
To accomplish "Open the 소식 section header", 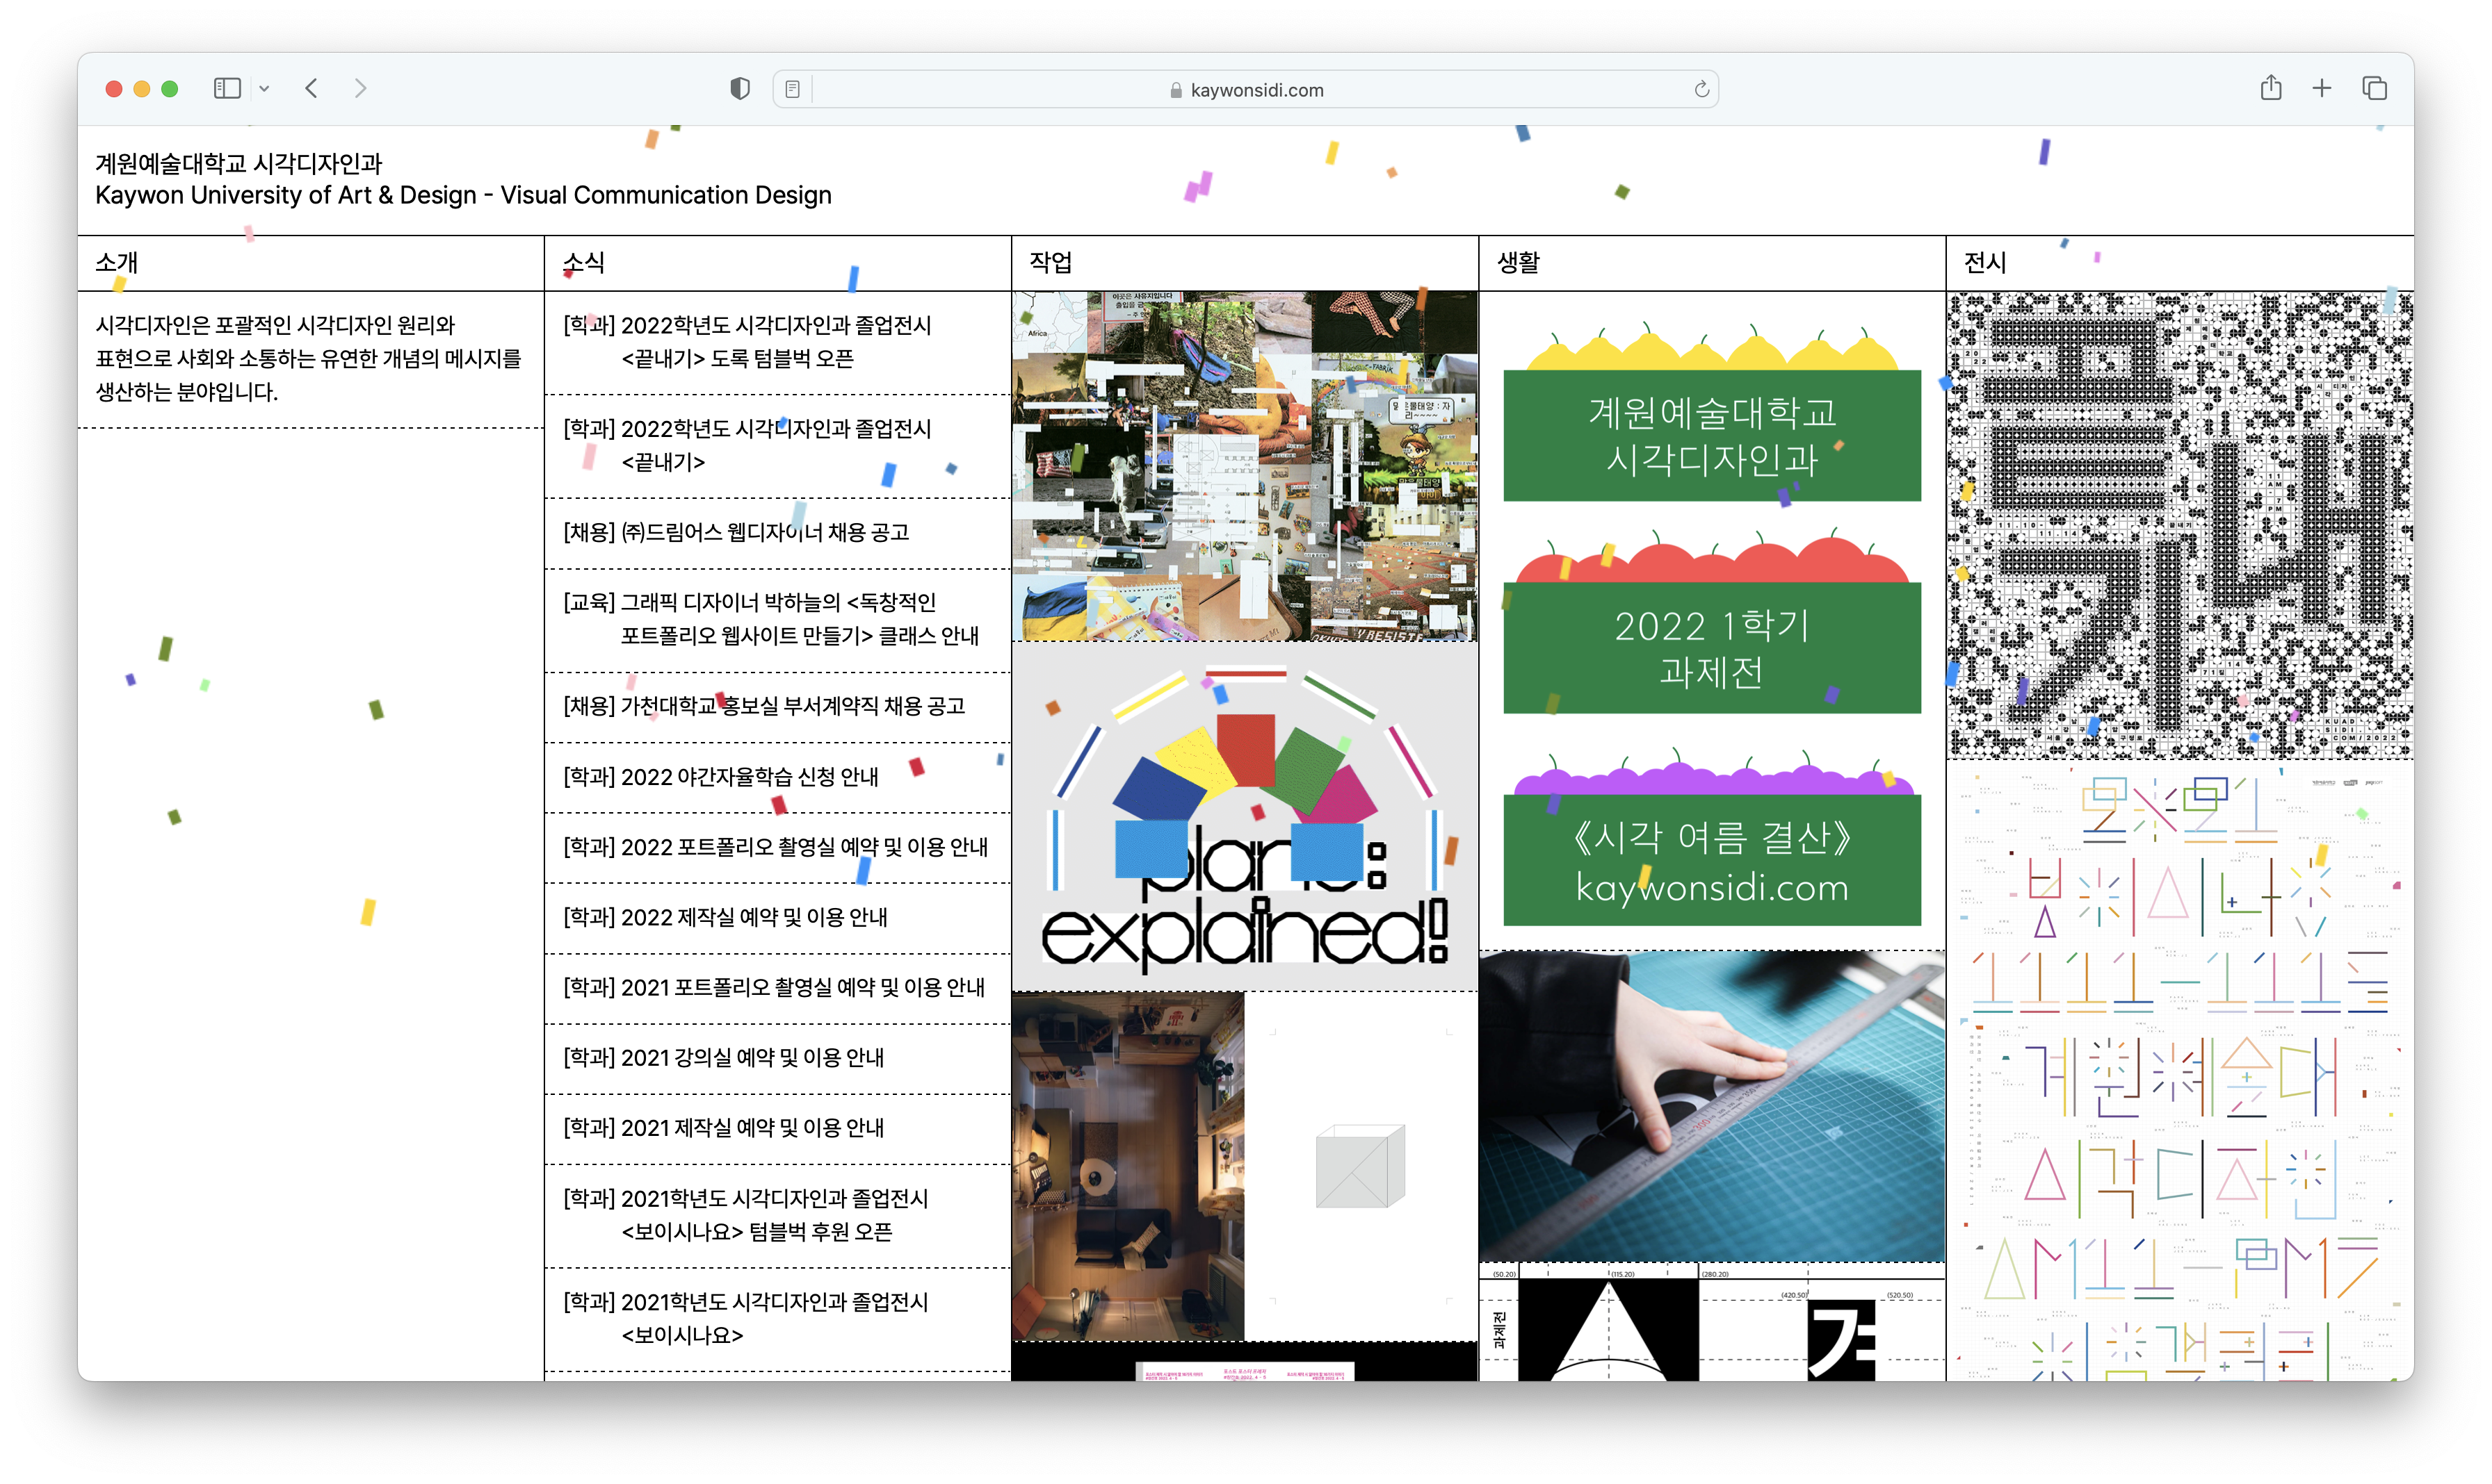I will (585, 263).
